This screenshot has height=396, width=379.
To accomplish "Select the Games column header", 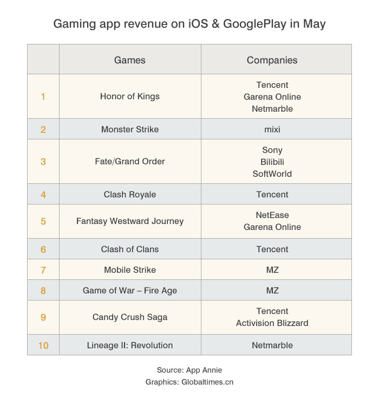I will coord(130,60).
